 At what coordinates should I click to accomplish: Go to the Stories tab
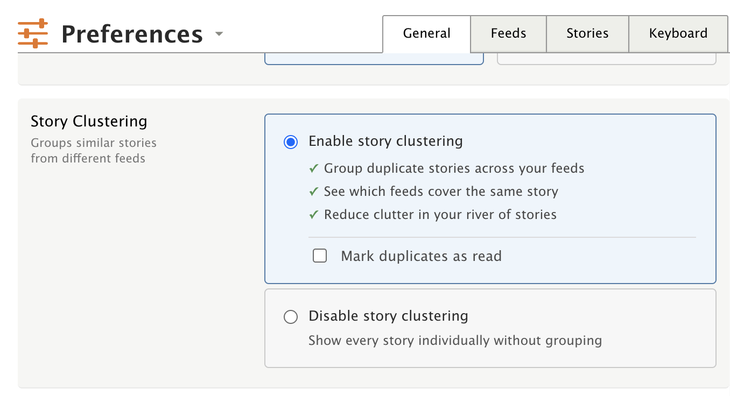[x=587, y=33]
